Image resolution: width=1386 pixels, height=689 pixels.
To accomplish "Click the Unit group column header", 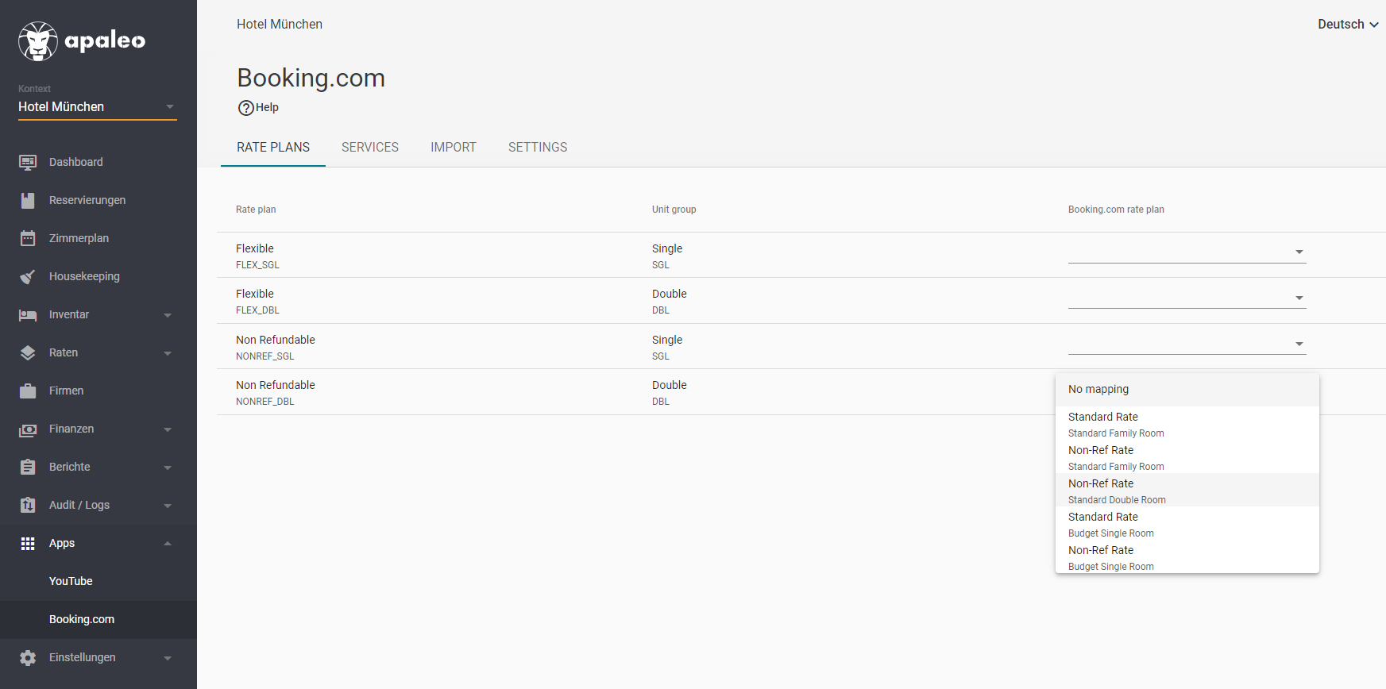I will tap(674, 210).
